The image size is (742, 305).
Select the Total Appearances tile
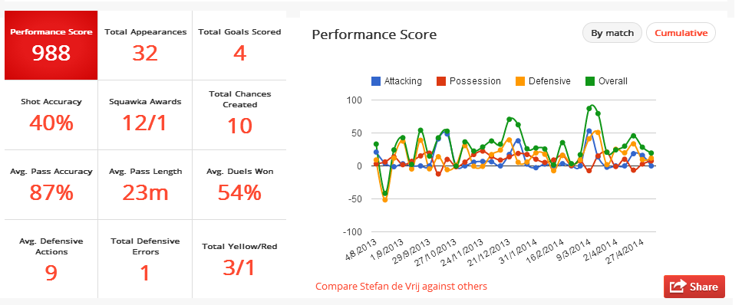[x=145, y=45]
